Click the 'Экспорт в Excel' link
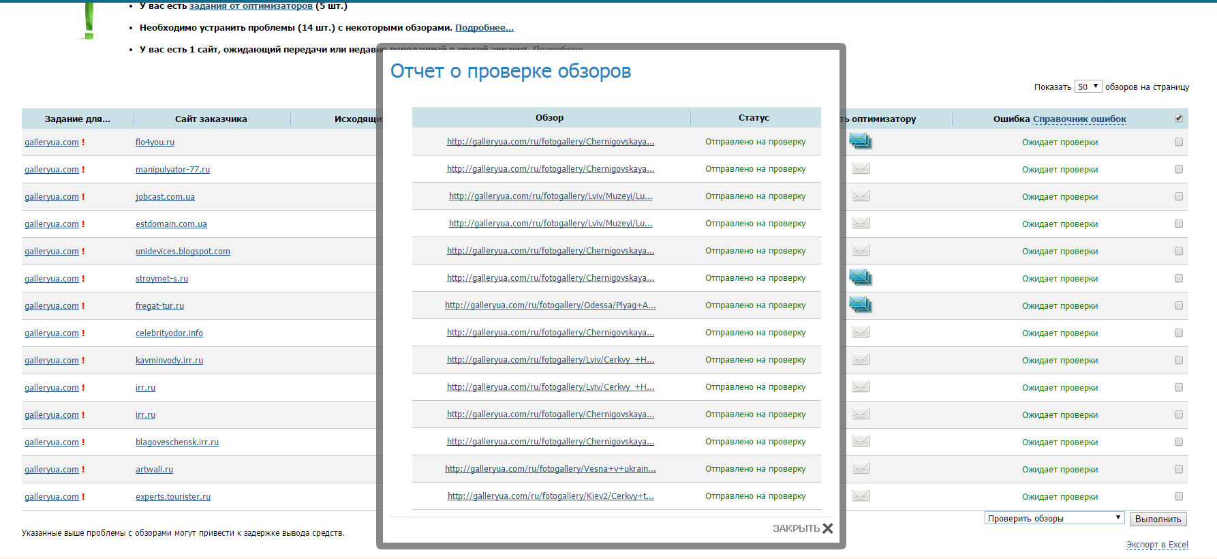 coord(1157,545)
